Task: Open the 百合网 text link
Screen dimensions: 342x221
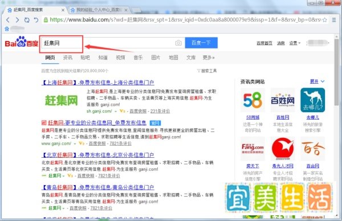Action: (312, 166)
